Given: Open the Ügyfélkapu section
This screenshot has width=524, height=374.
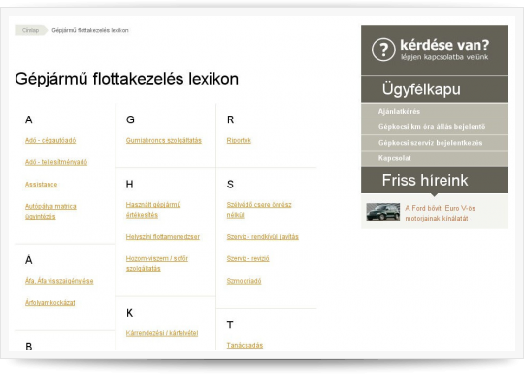Looking at the screenshot, I should coord(434,89).
